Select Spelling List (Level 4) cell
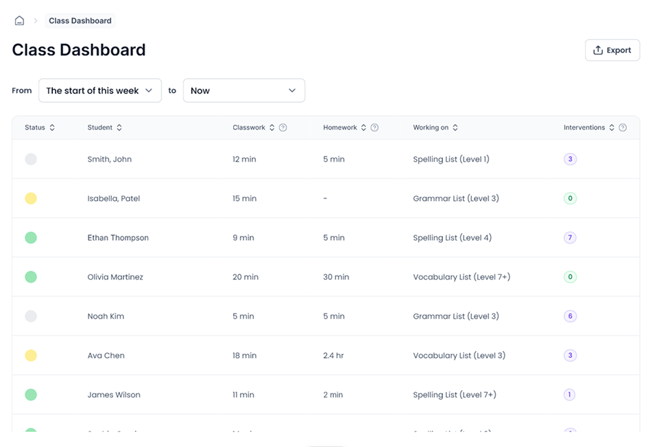This screenshot has width=657, height=447. (x=453, y=237)
